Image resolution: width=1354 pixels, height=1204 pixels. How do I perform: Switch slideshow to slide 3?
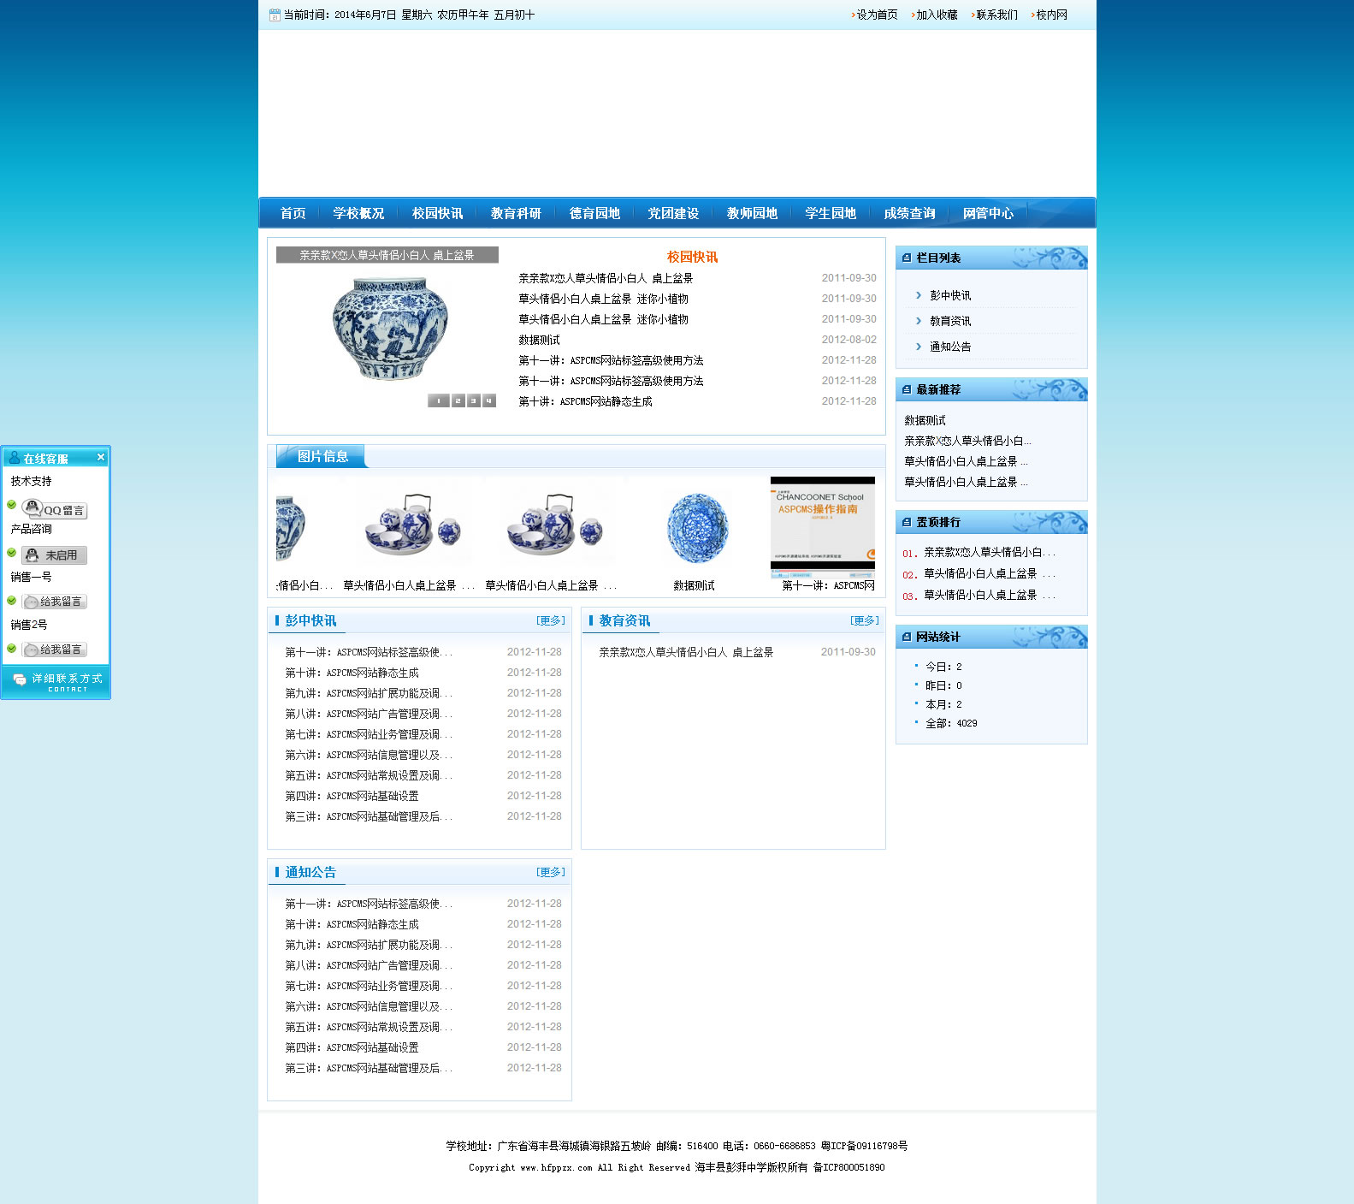point(473,400)
